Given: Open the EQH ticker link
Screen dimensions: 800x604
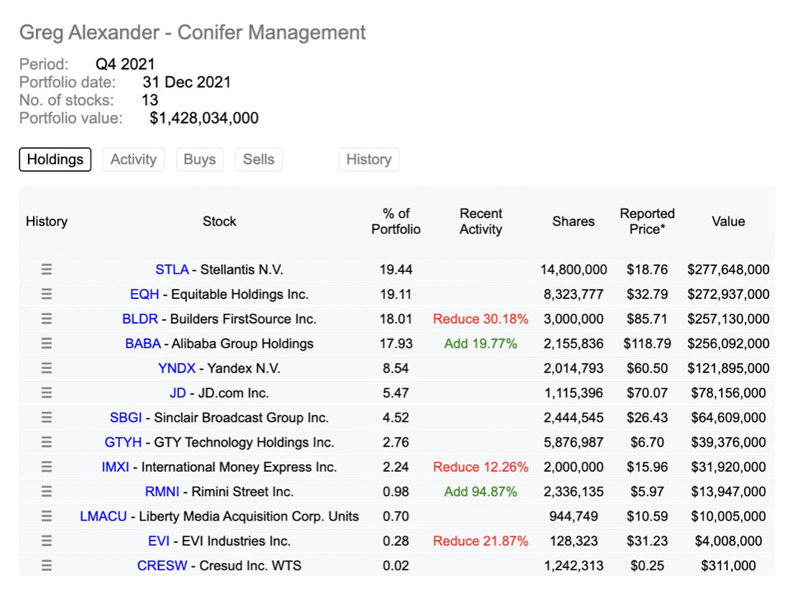Looking at the screenshot, I should [145, 294].
